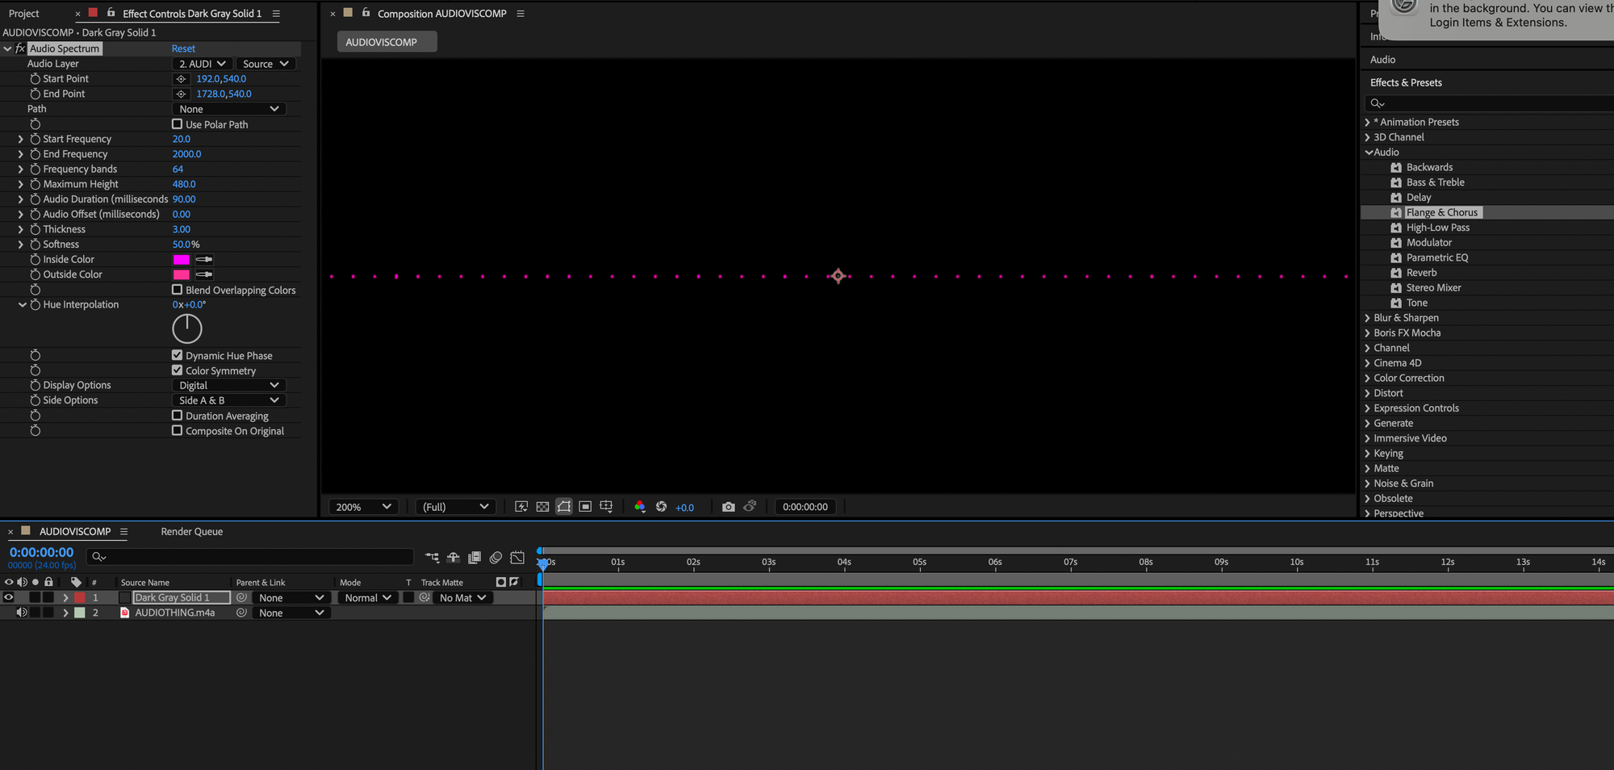Open the Graph Editor in timeline
Screen dimensions: 1614x770
coord(517,557)
